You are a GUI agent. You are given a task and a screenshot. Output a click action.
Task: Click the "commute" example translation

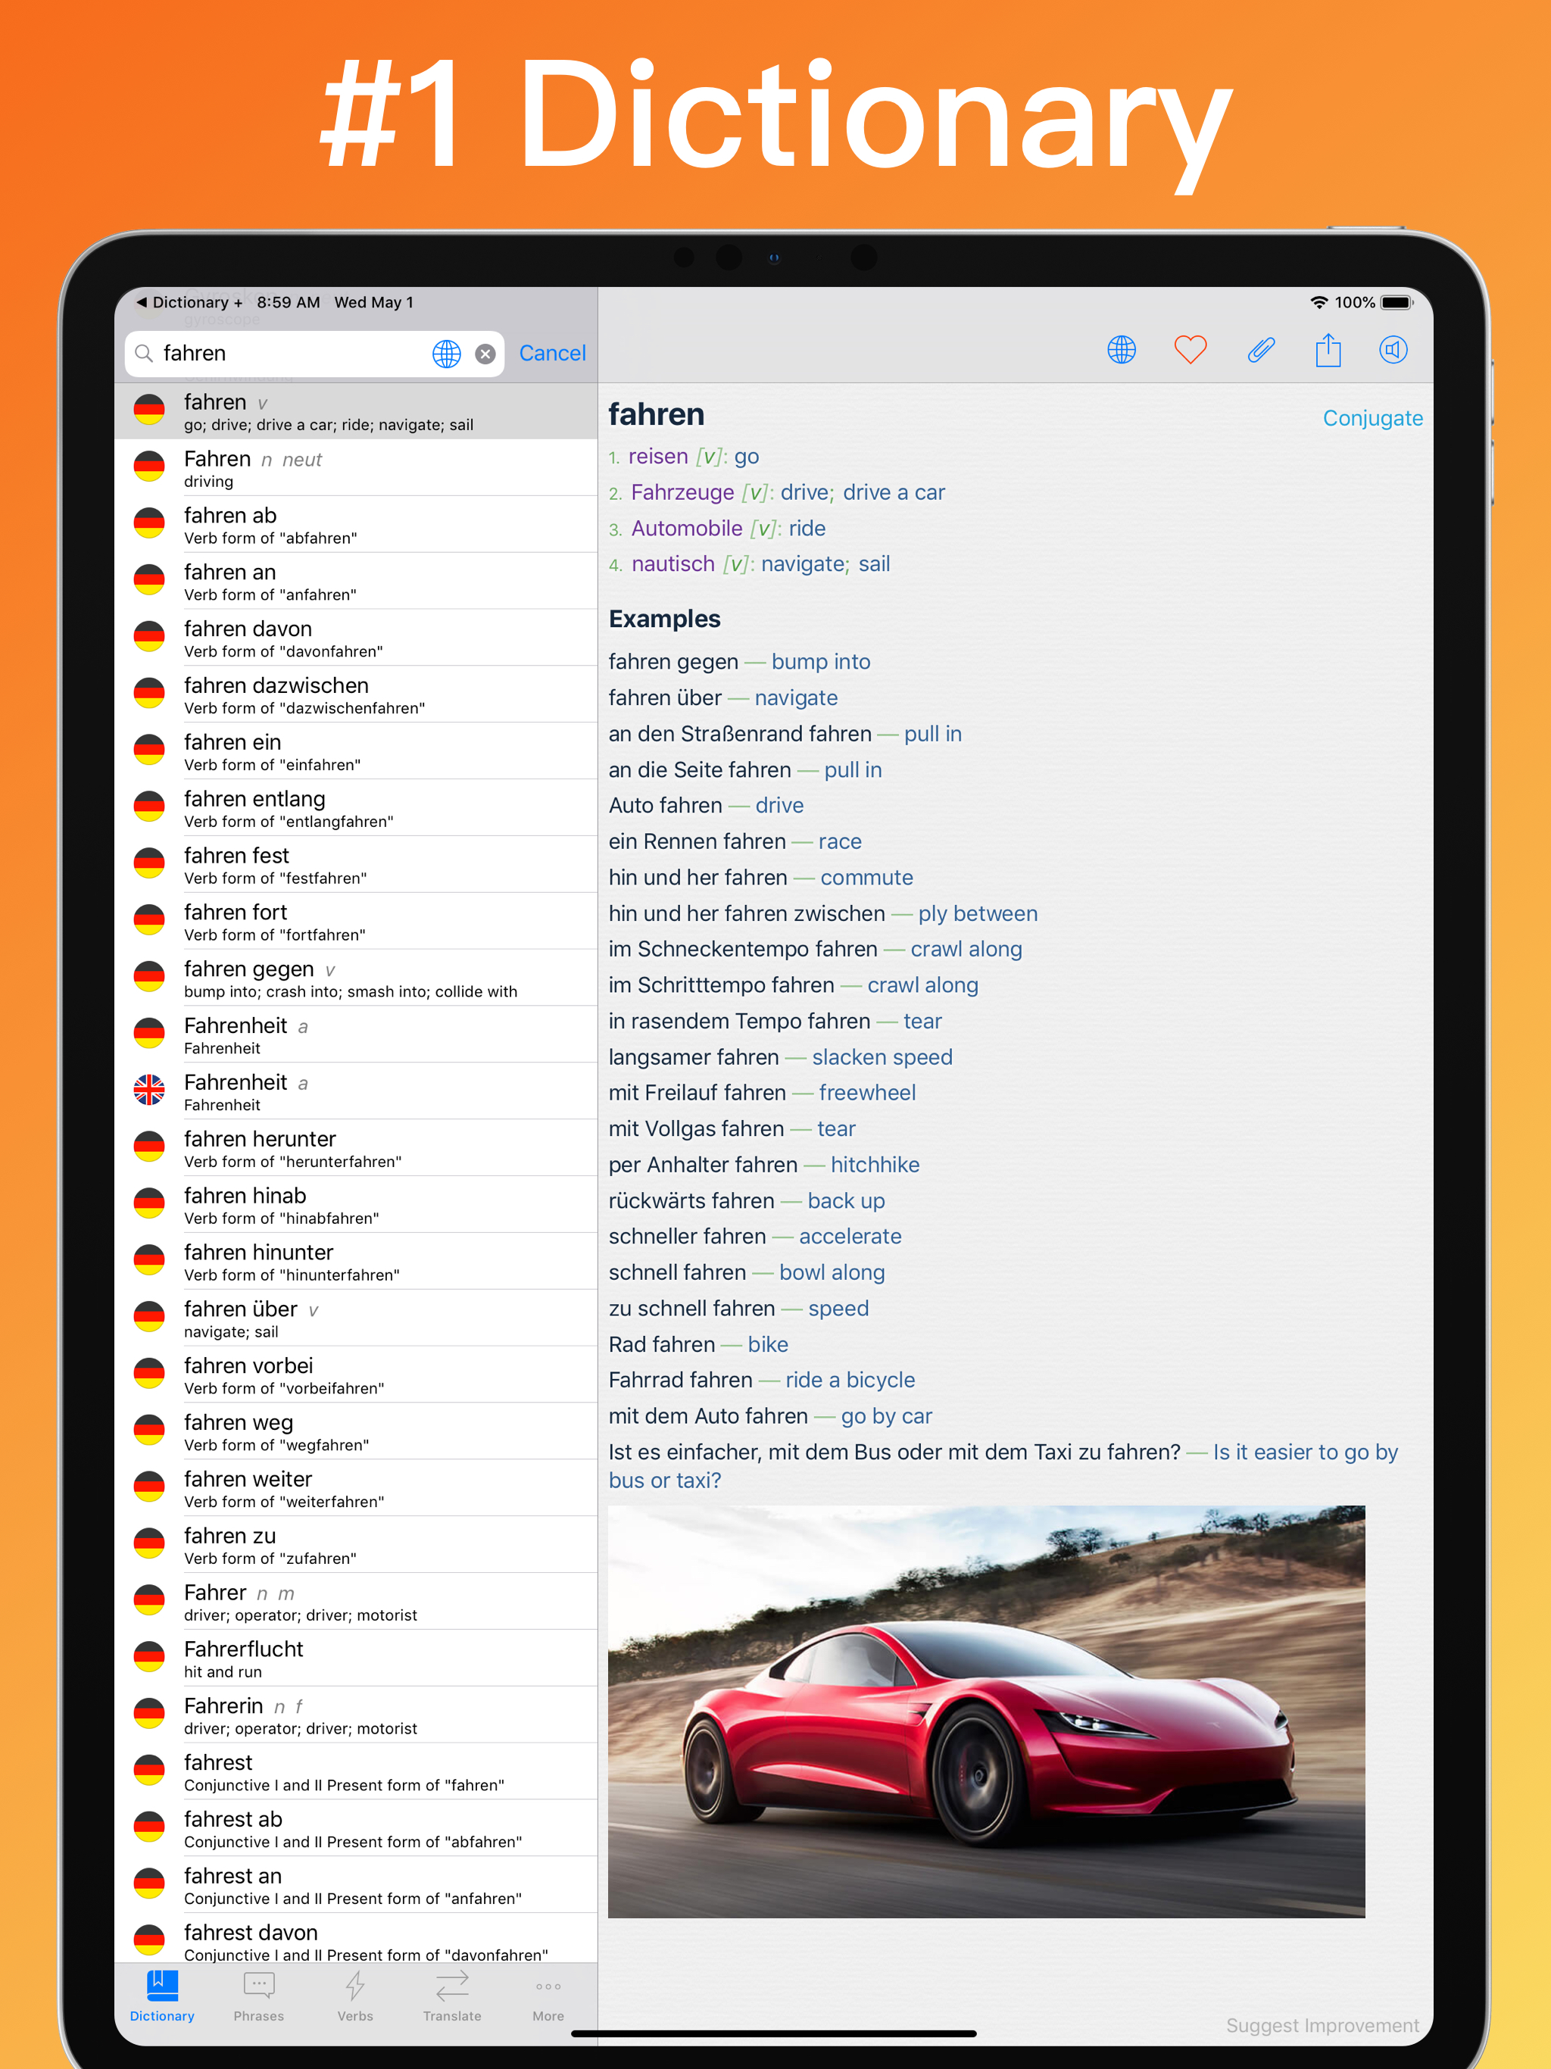[866, 878]
